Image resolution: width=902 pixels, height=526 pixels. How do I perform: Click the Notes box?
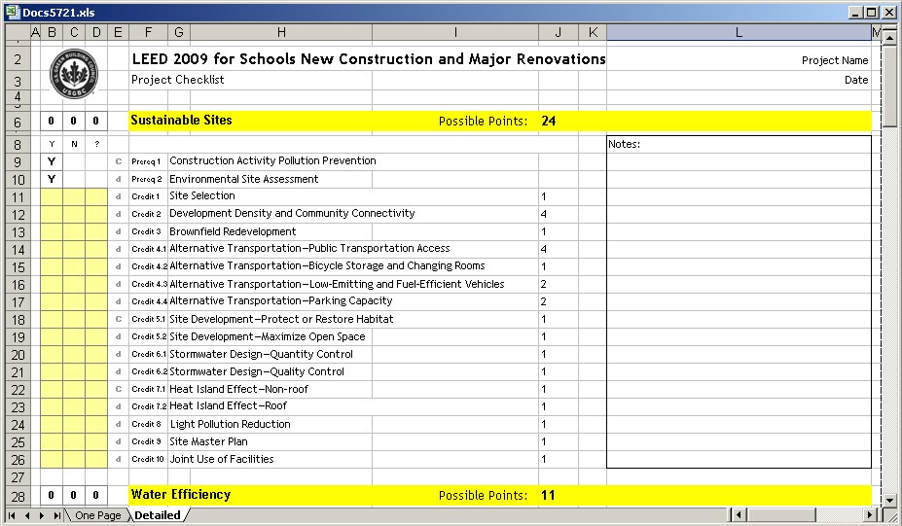[x=739, y=301]
